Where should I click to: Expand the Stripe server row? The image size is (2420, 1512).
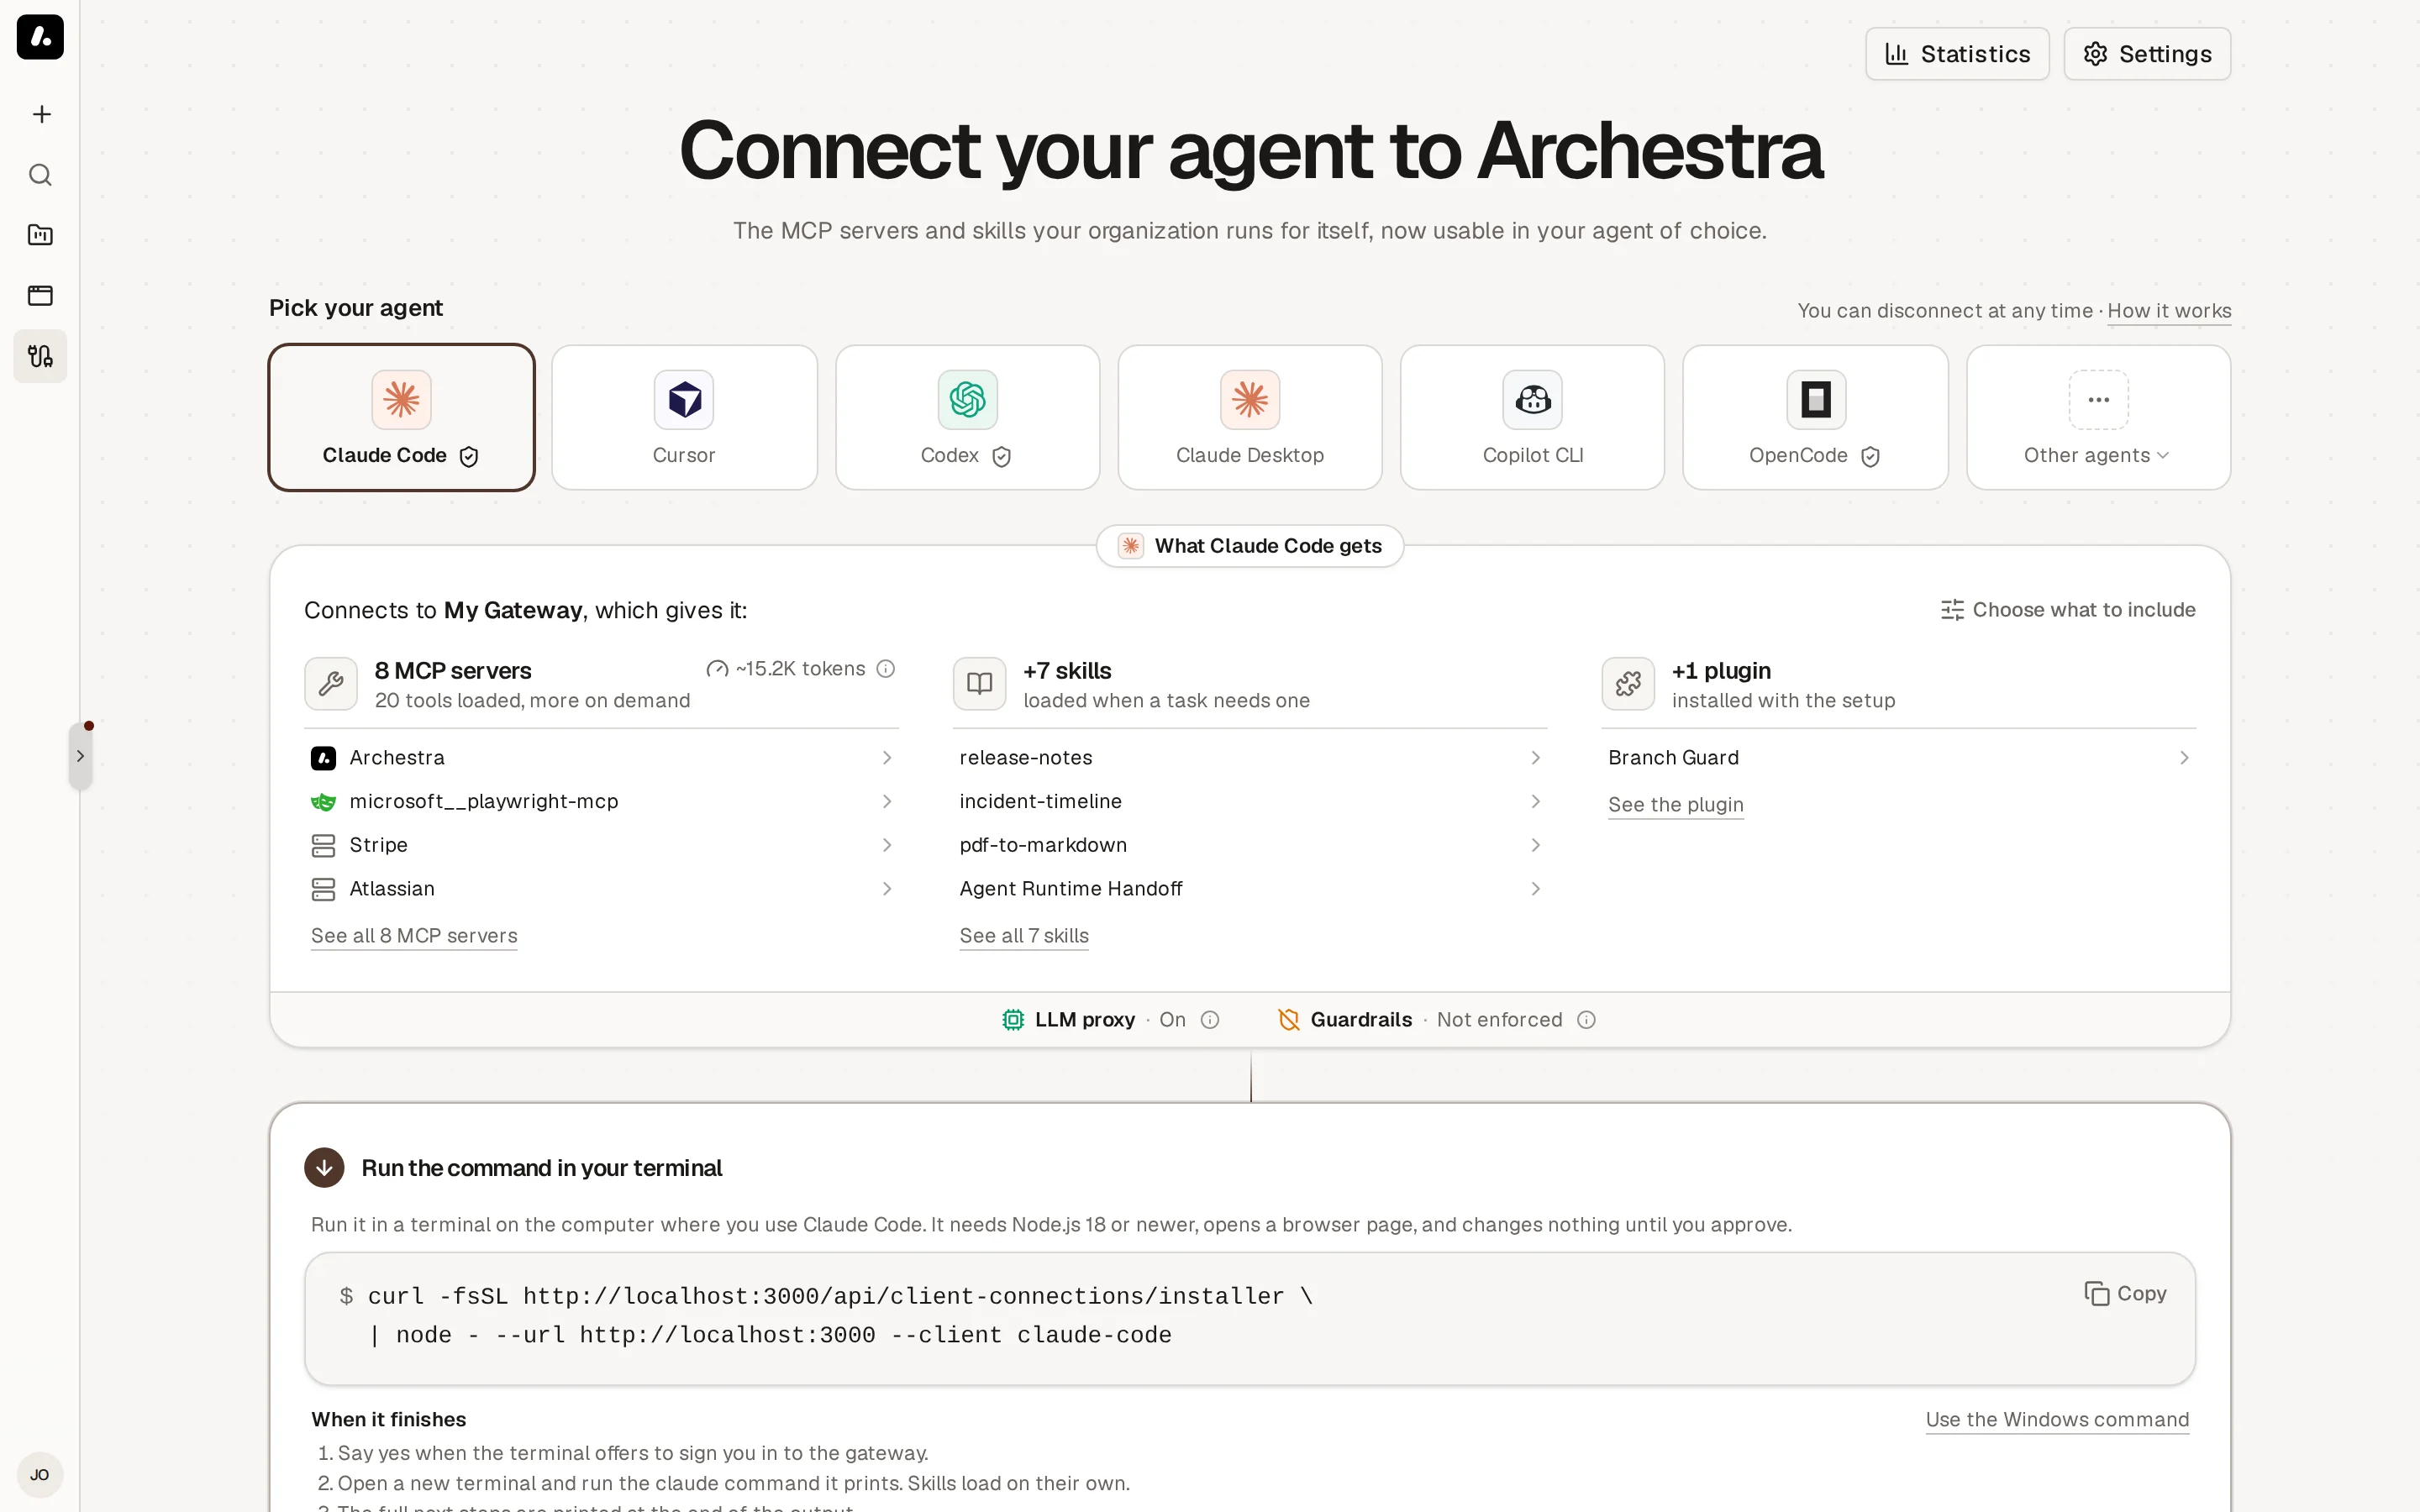tap(602, 845)
